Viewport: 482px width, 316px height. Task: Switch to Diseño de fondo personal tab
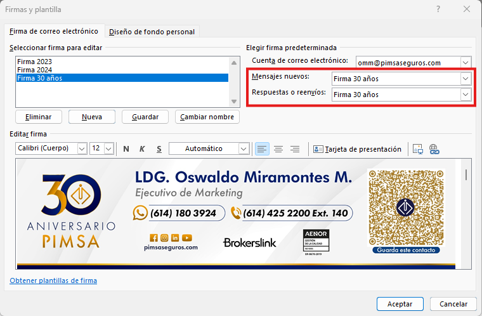click(x=152, y=32)
